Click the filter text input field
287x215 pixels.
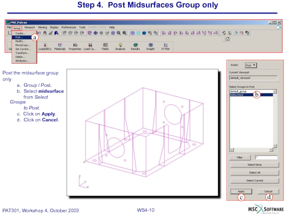coord(266,157)
